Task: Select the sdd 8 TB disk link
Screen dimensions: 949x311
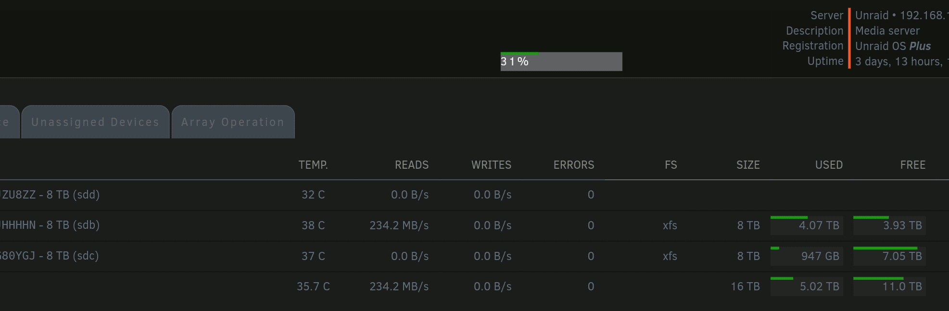Action: [x=49, y=195]
